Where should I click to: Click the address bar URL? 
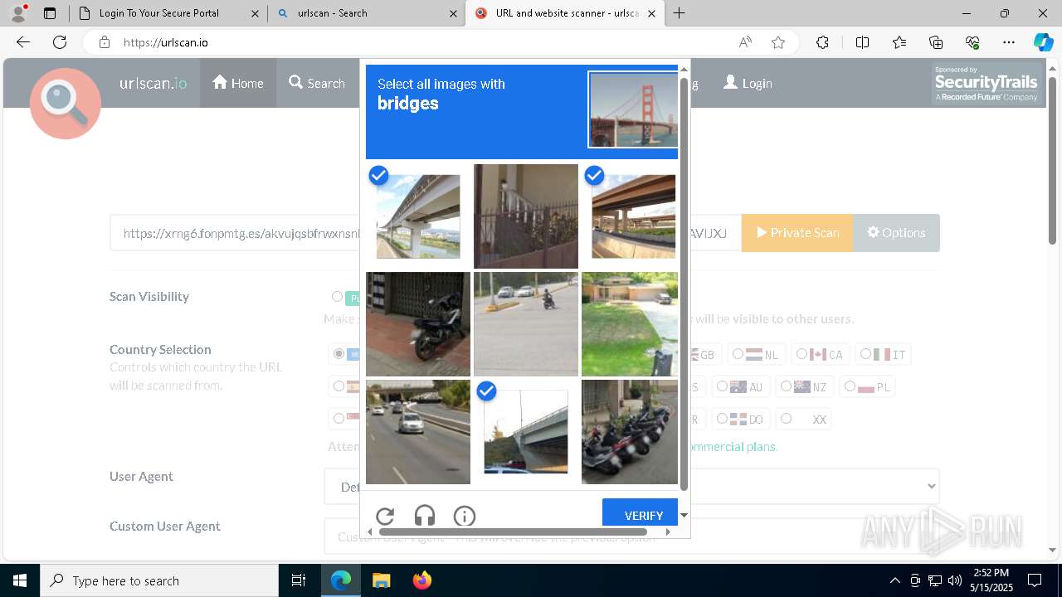coord(166,42)
